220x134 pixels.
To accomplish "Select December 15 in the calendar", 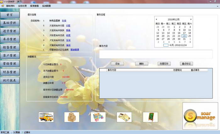I will point(173,33).
